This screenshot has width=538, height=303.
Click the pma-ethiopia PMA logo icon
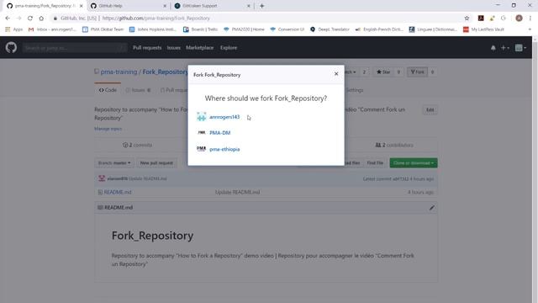[x=202, y=149]
